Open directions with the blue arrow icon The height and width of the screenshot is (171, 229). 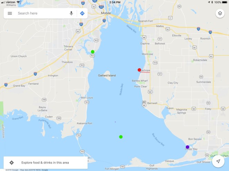click(x=82, y=13)
